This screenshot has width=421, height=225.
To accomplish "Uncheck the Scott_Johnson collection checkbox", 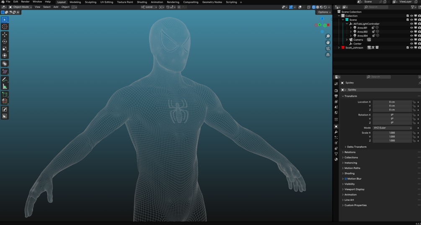I will point(408,47).
